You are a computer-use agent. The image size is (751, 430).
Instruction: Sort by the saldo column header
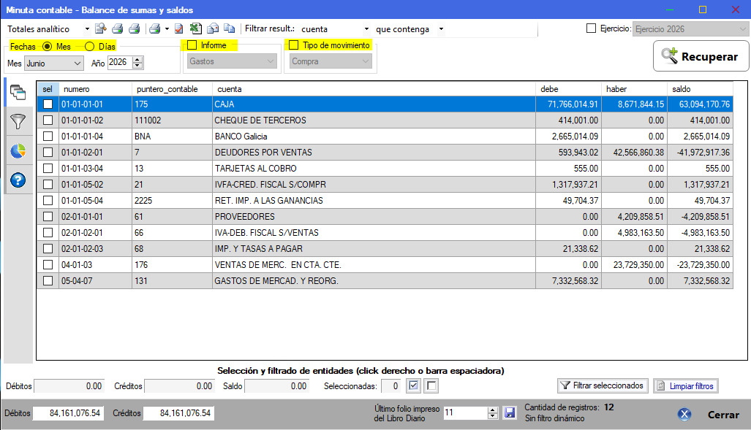[x=700, y=89]
